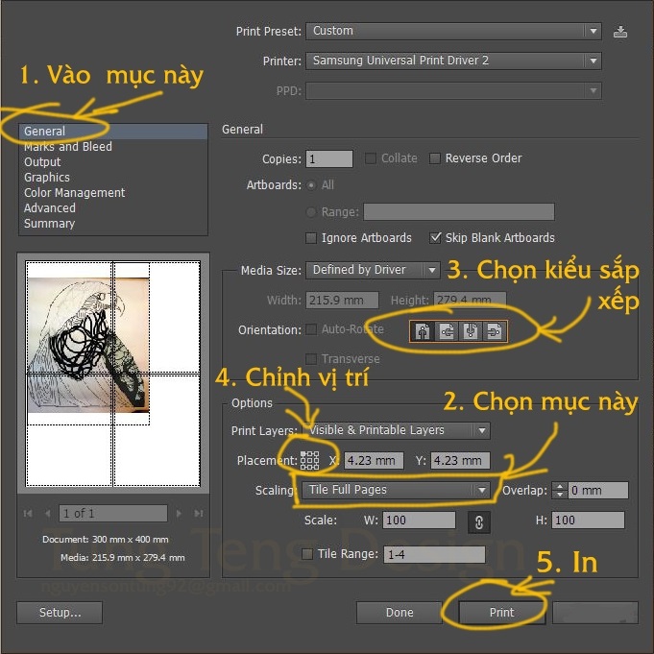Click the Copies input field

pos(329,158)
